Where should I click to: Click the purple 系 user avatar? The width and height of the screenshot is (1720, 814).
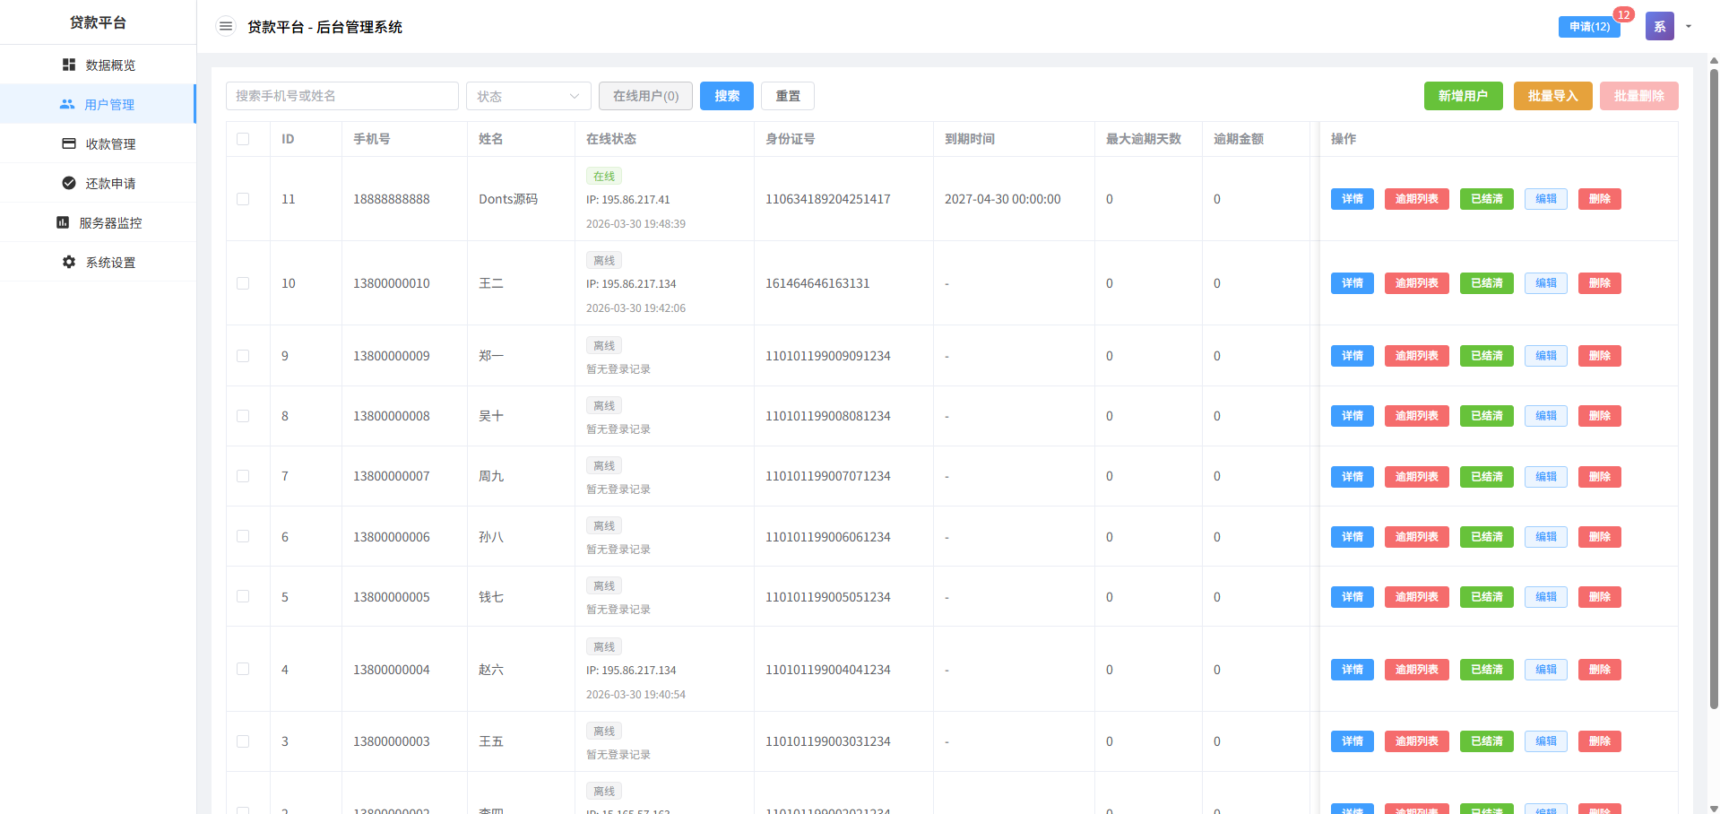tap(1659, 26)
